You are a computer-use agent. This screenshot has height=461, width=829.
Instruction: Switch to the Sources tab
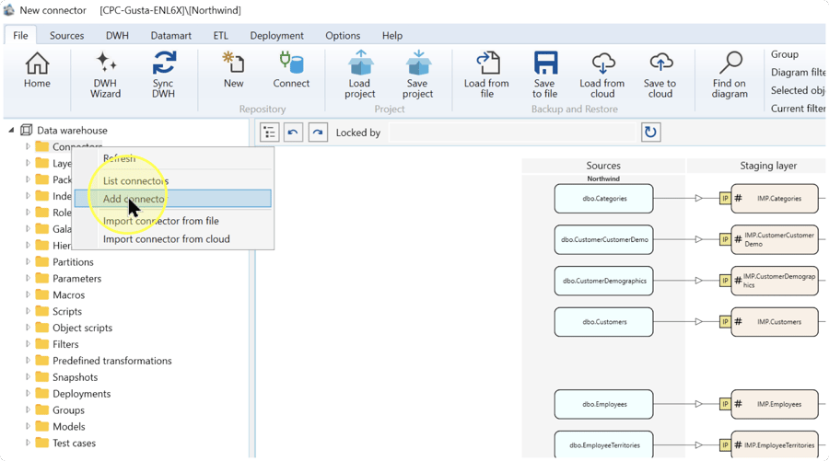(x=66, y=35)
